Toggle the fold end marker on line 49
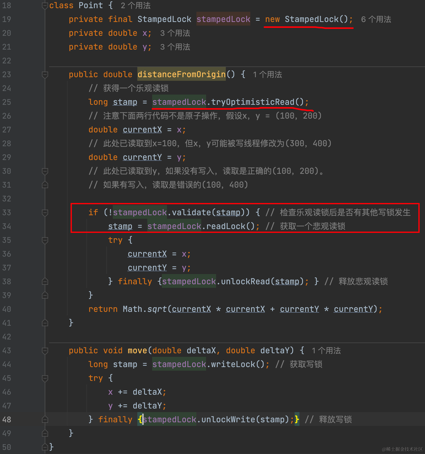This screenshot has width=425, height=454. 45,433
